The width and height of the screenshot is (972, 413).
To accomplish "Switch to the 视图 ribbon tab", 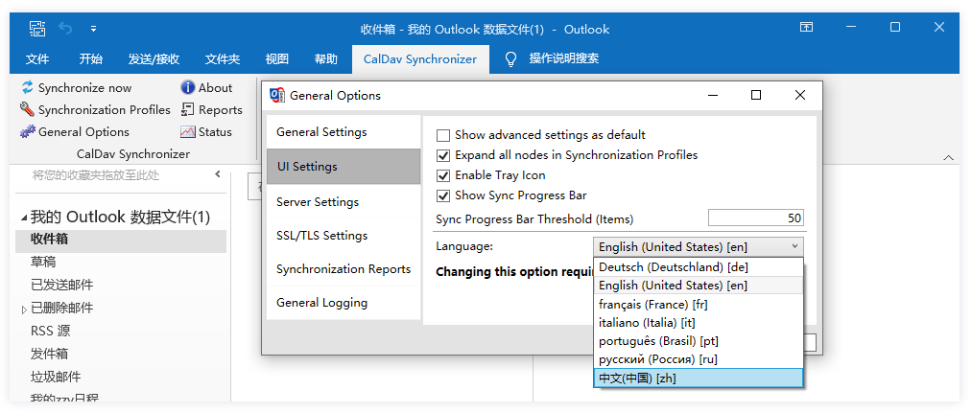I will click(x=277, y=59).
